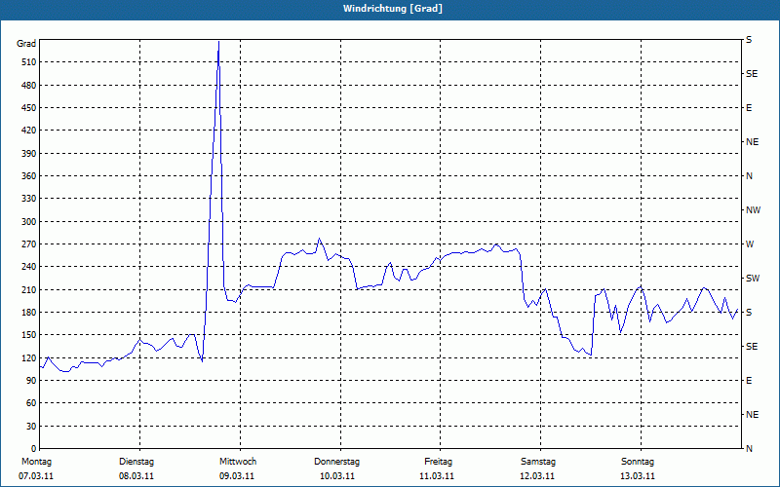Click the Dienstag day label

[x=136, y=462]
